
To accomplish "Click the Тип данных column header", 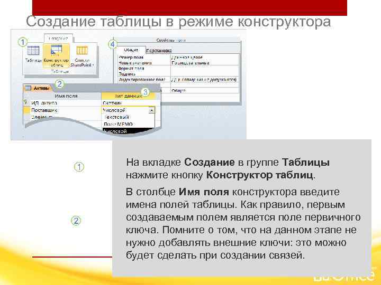I will [128, 96].
